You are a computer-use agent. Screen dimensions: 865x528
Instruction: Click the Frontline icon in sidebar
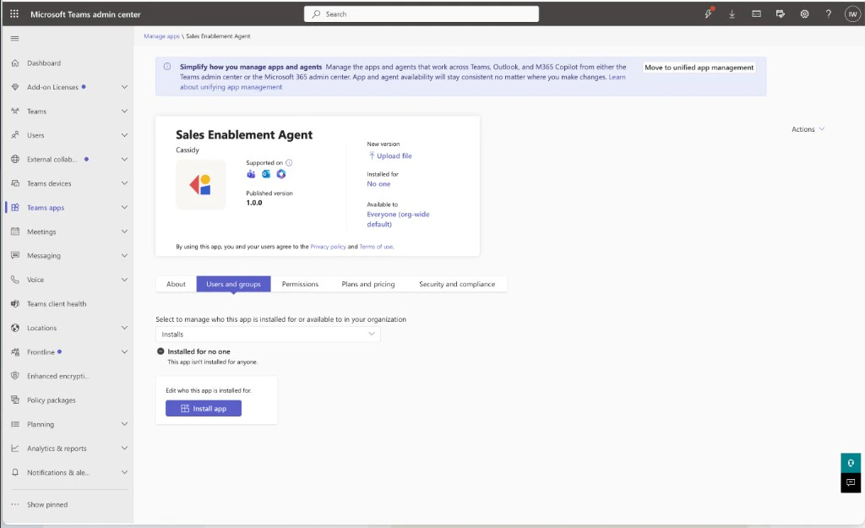[15, 352]
